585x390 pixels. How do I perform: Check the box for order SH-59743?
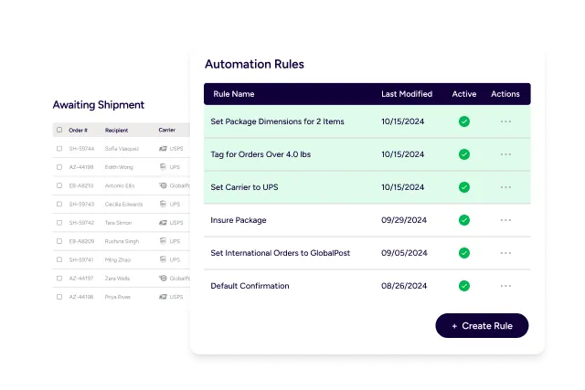(x=59, y=204)
